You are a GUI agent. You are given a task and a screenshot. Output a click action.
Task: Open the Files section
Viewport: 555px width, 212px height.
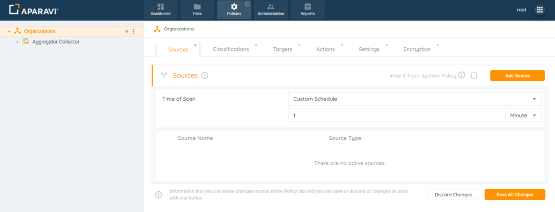tap(197, 10)
